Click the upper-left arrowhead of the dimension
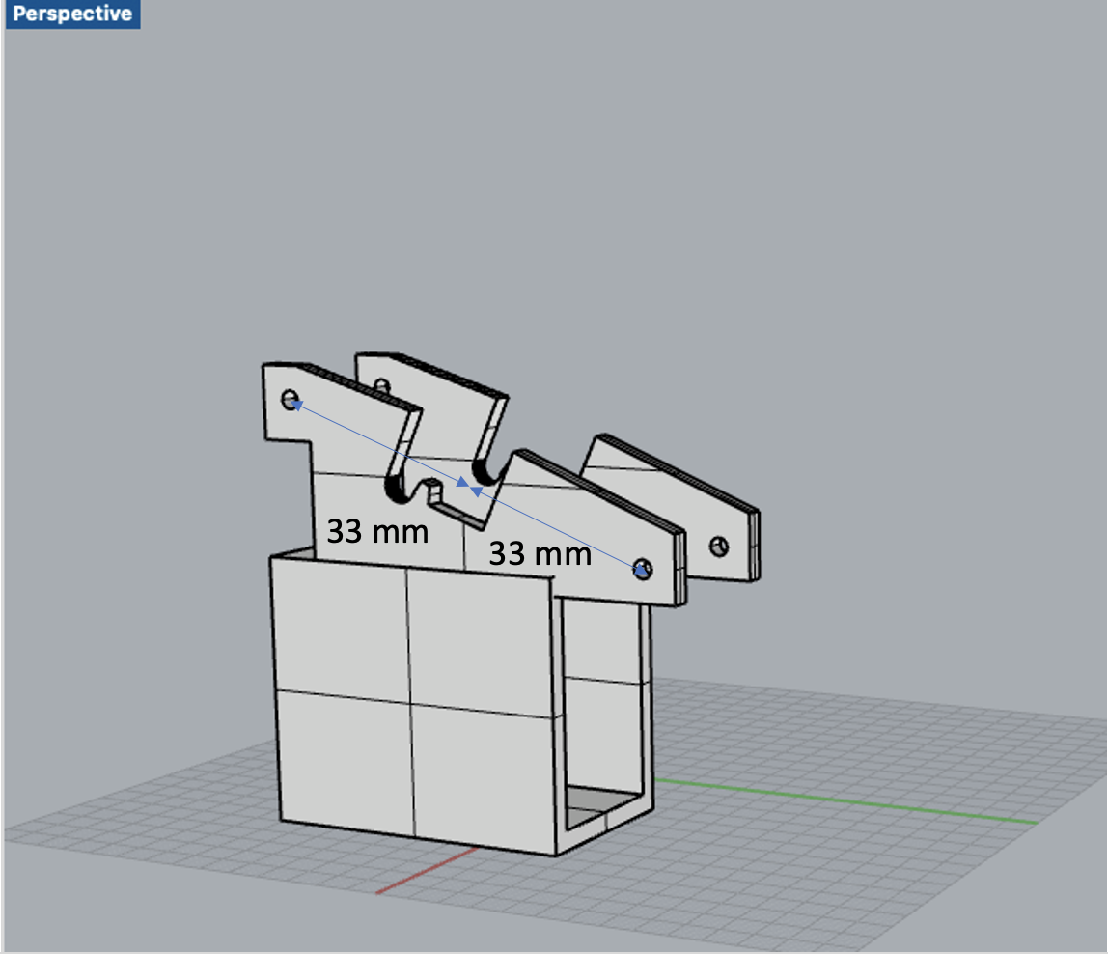The height and width of the screenshot is (954, 1108). (299, 404)
